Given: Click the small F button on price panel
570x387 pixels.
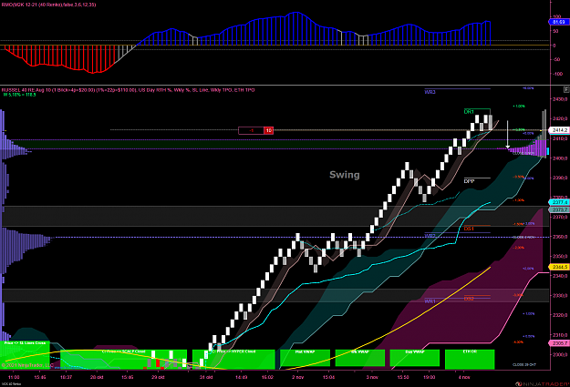Looking at the screenshot, I should coord(566,89).
